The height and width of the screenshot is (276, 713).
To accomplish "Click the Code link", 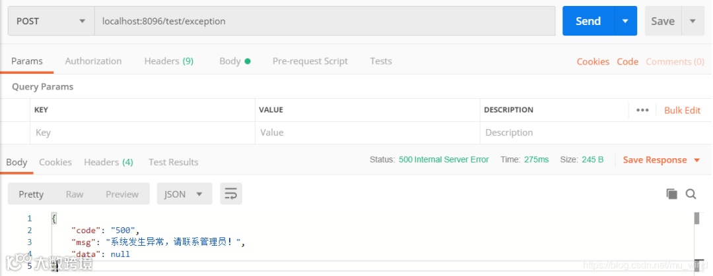I will pos(627,61).
